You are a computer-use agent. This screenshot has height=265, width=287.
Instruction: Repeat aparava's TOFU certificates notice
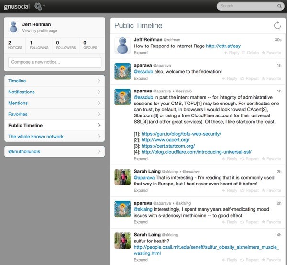249,159
